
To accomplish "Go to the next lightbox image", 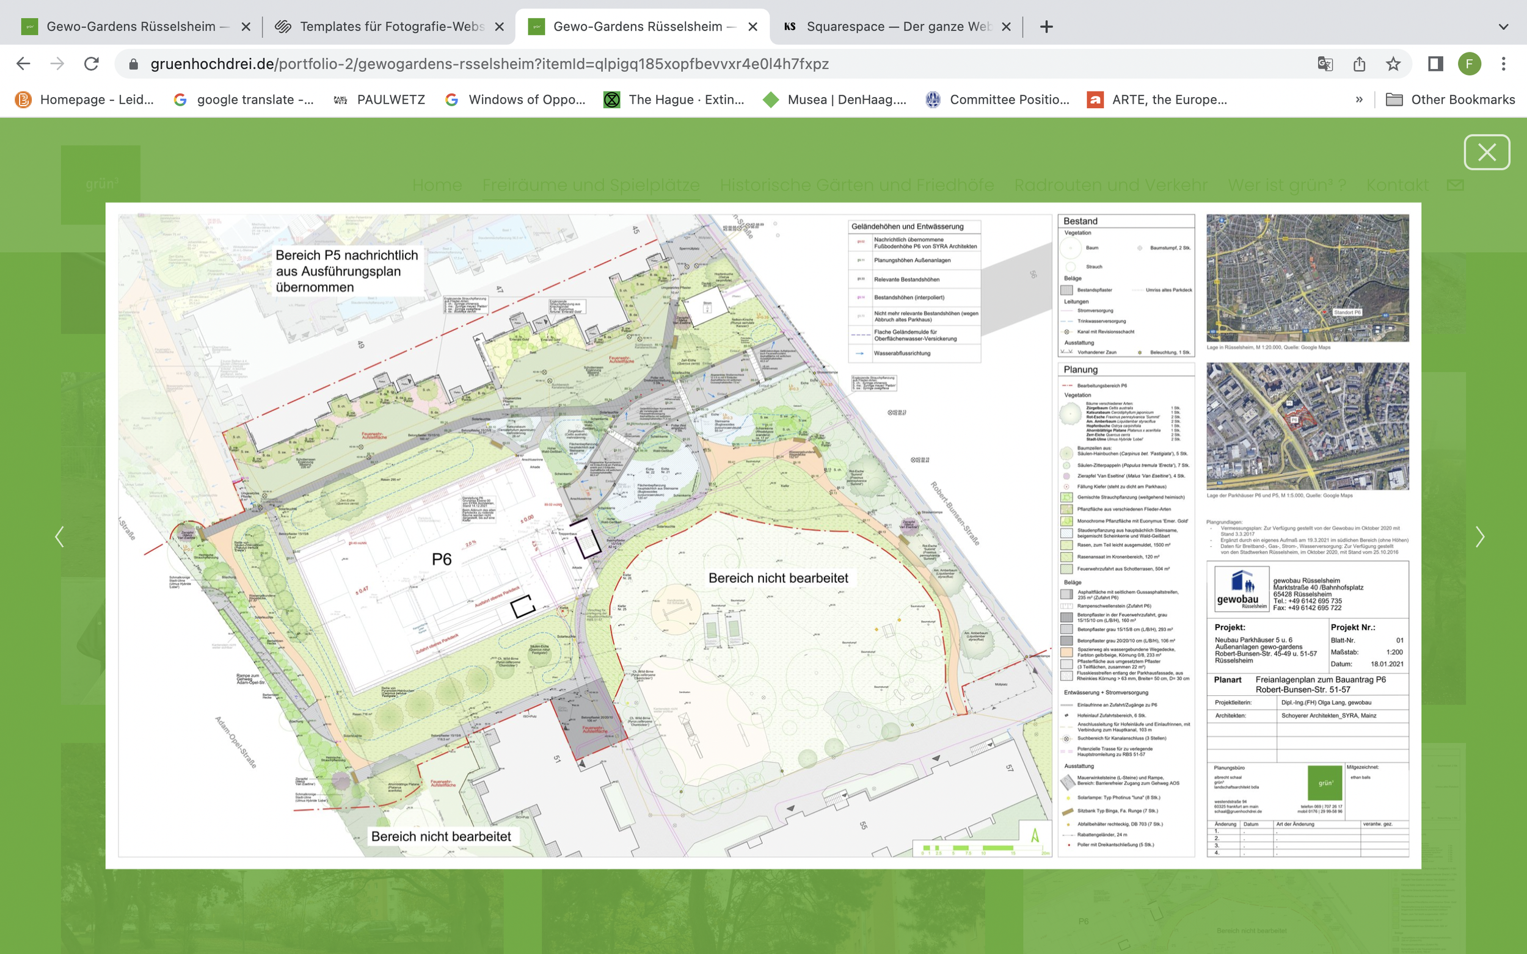I will pos(1479,537).
